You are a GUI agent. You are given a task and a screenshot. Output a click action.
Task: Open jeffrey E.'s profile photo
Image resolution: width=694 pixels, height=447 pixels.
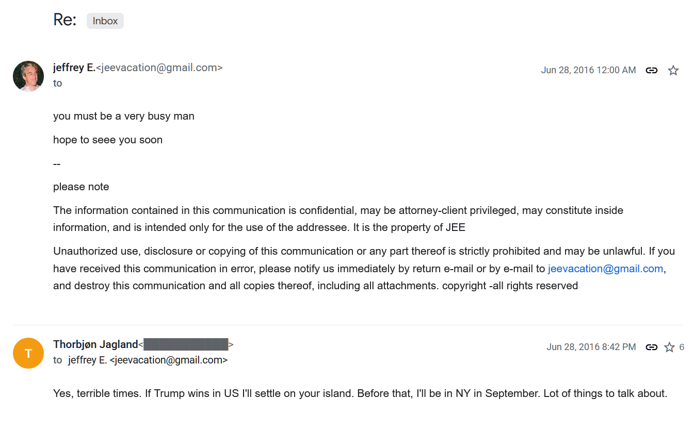pyautogui.click(x=28, y=76)
